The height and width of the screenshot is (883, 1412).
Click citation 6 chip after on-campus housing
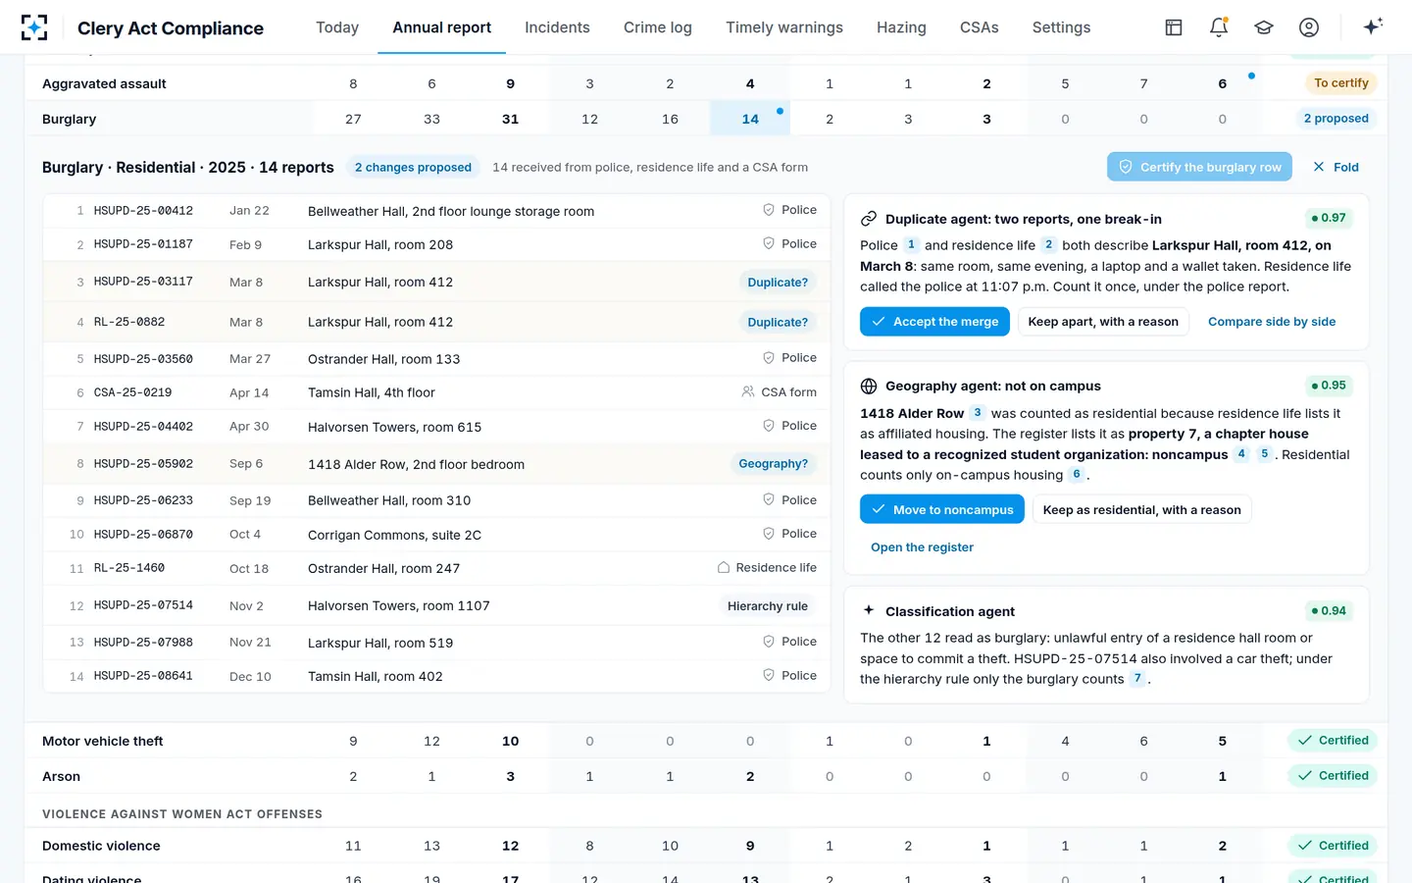click(1077, 474)
